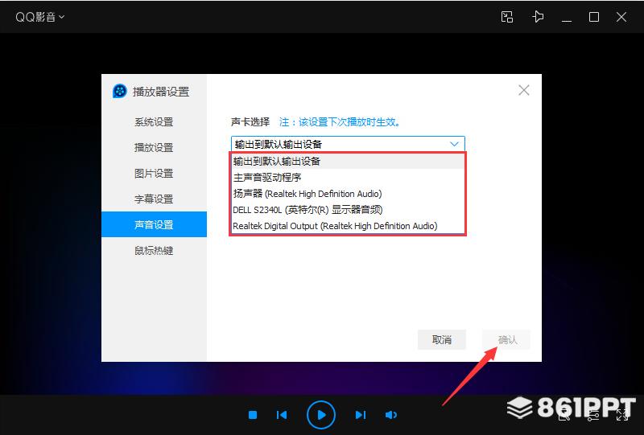644x435 pixels.
Task: Select the 声音设置 tab
Action: (x=154, y=224)
